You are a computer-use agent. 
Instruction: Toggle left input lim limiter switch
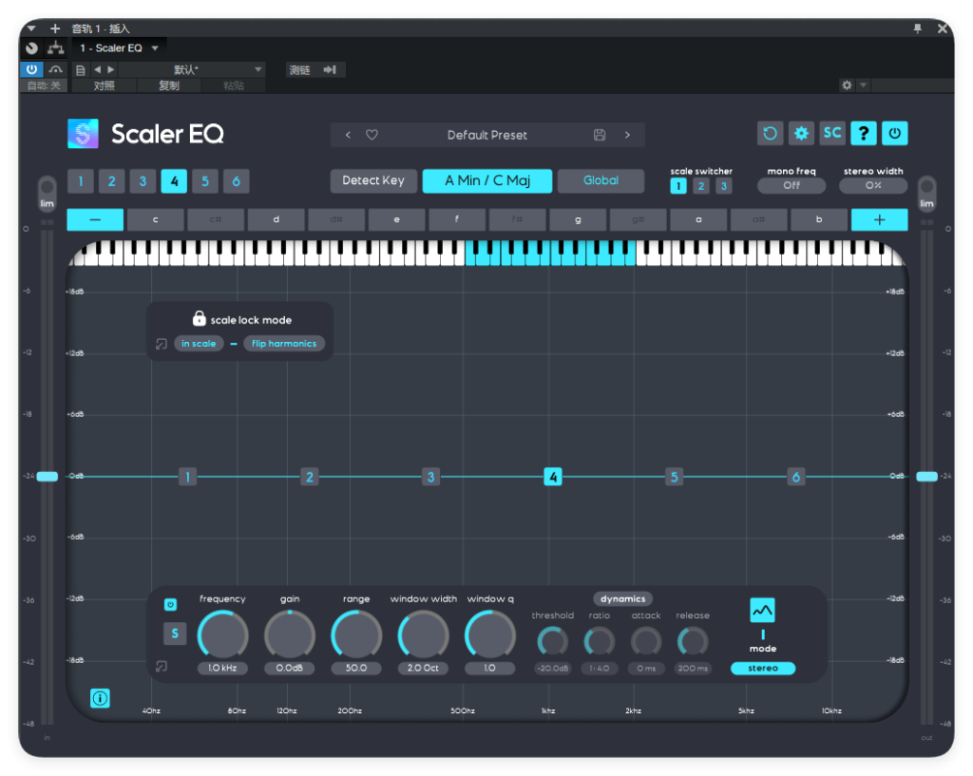(x=48, y=193)
